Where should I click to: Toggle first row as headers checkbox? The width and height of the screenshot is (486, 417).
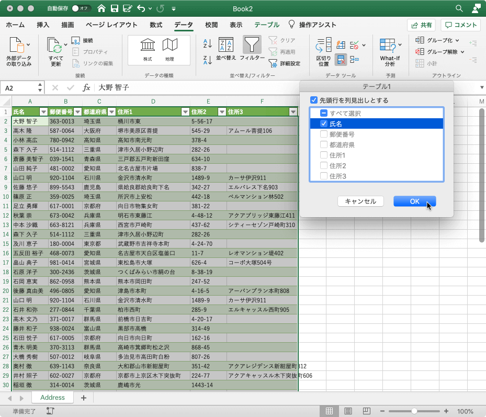pyautogui.click(x=314, y=100)
